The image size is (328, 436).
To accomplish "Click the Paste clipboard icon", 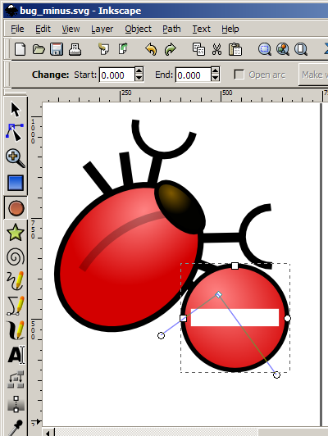I will coord(235,49).
